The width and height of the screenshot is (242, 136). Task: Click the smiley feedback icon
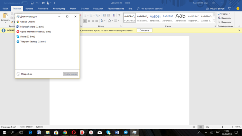point(238,9)
